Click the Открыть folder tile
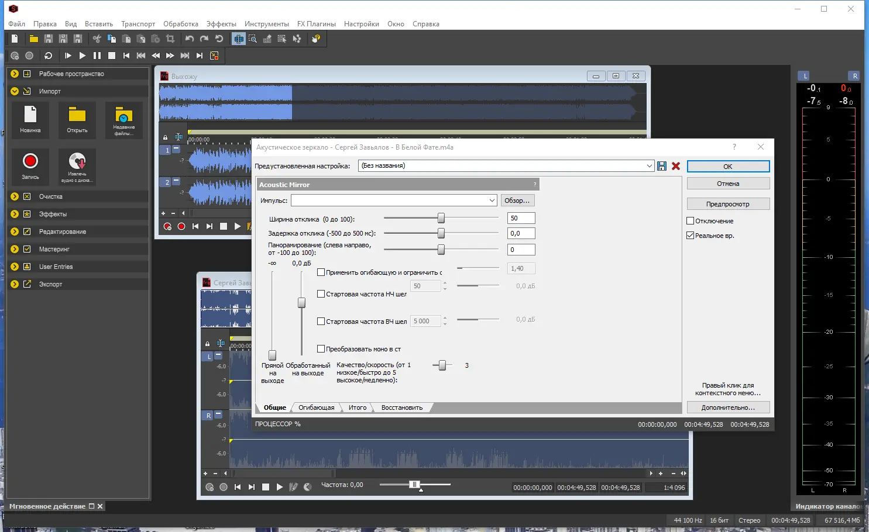This screenshot has height=532, width=869. [x=77, y=119]
